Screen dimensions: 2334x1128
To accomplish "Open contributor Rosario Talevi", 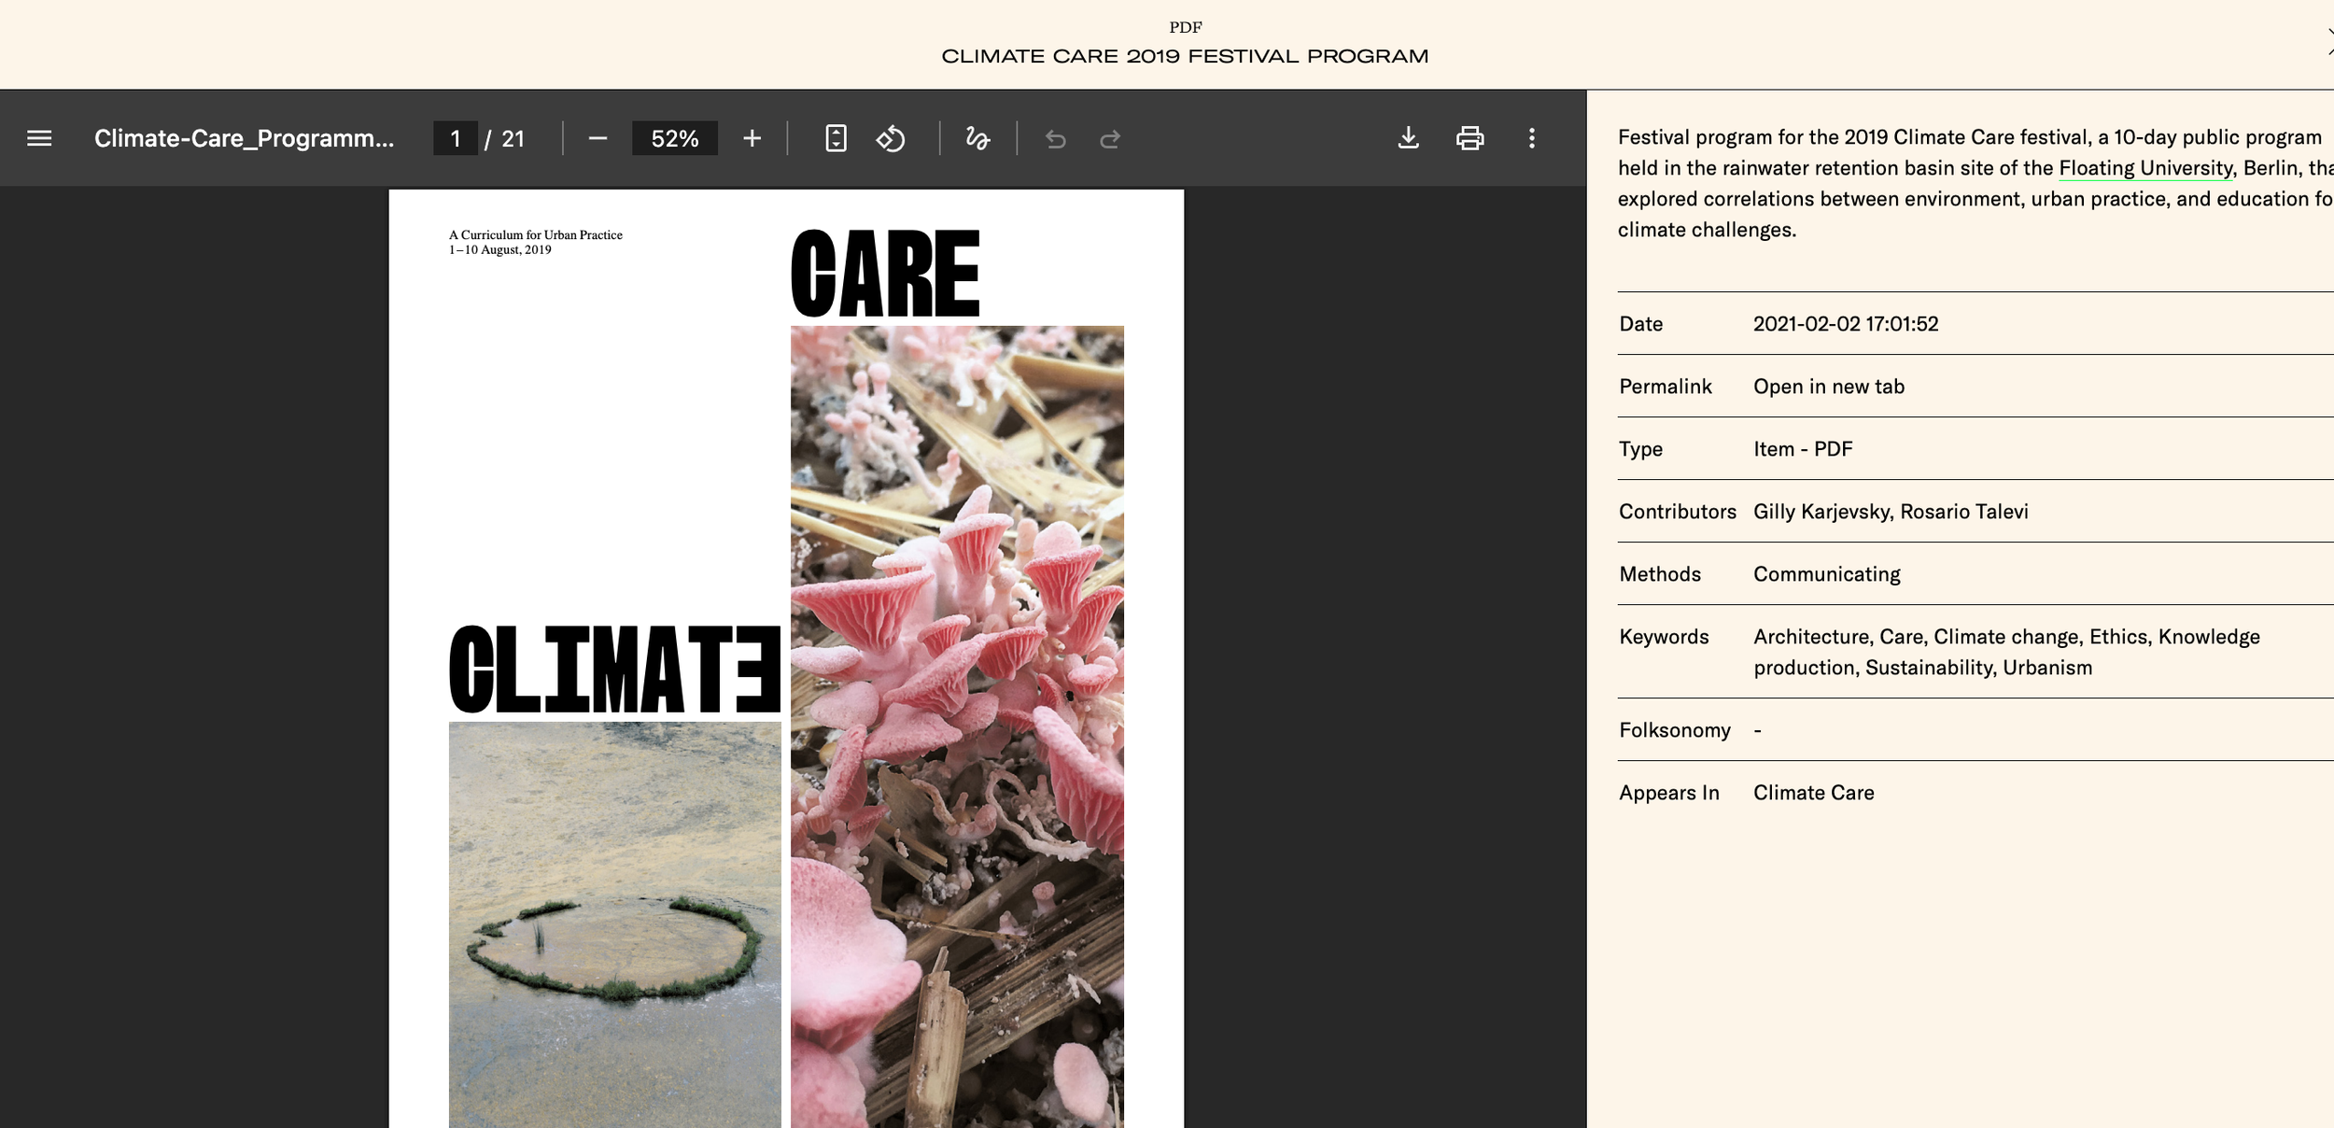I will coord(1964,512).
